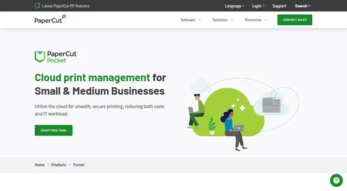Image resolution: width=347 pixels, height=191 pixels.
Task: Expand the Software menu
Action: 190,20
